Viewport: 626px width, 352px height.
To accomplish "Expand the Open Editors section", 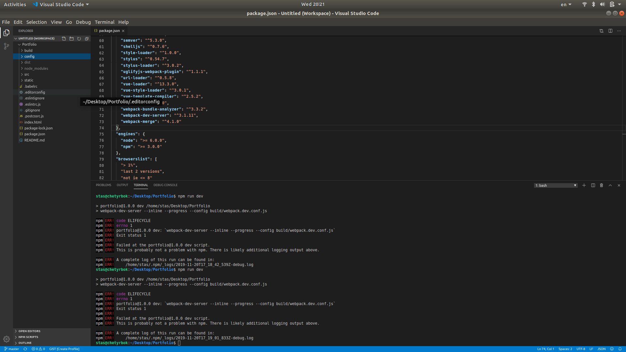I will click(52, 331).
